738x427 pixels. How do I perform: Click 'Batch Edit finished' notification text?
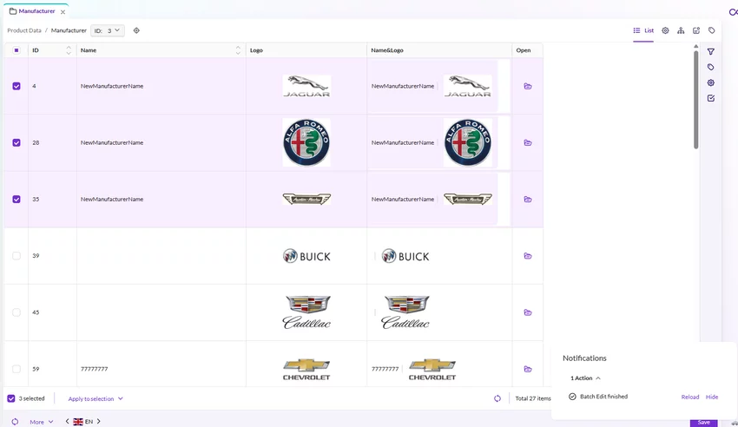604,397
